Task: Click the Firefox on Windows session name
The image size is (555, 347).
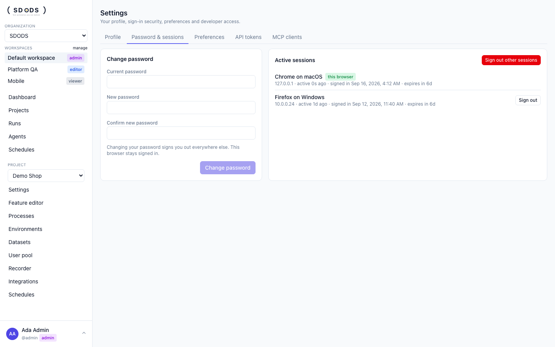Action: (x=299, y=97)
